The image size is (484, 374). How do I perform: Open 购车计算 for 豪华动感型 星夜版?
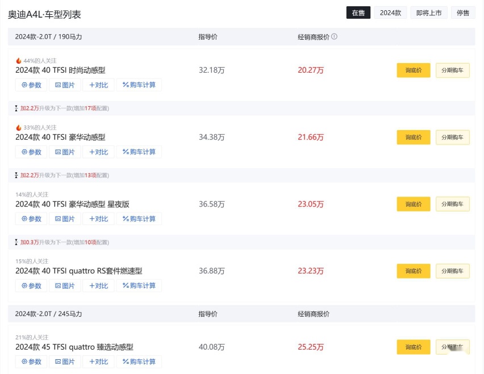click(x=139, y=219)
